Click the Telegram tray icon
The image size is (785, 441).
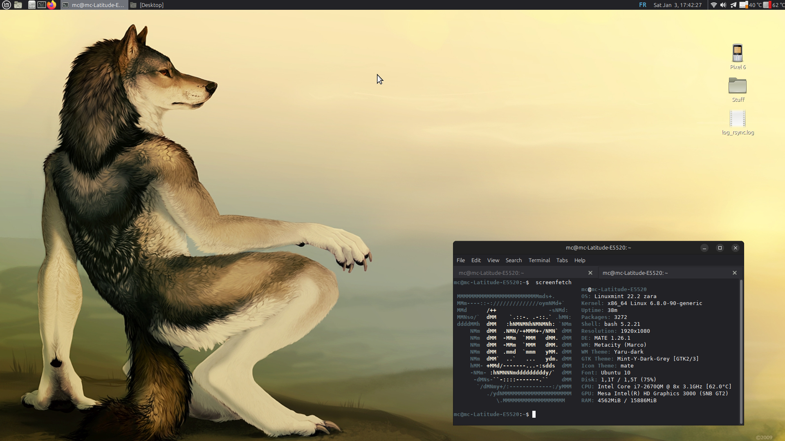[733, 5]
